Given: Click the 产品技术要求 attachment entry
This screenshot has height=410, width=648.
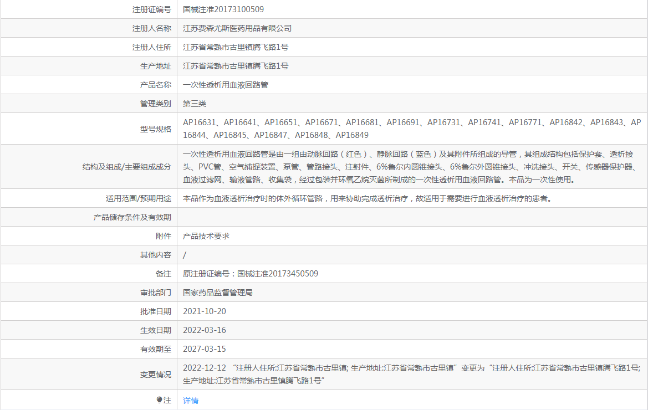Looking at the screenshot, I should 206,236.
